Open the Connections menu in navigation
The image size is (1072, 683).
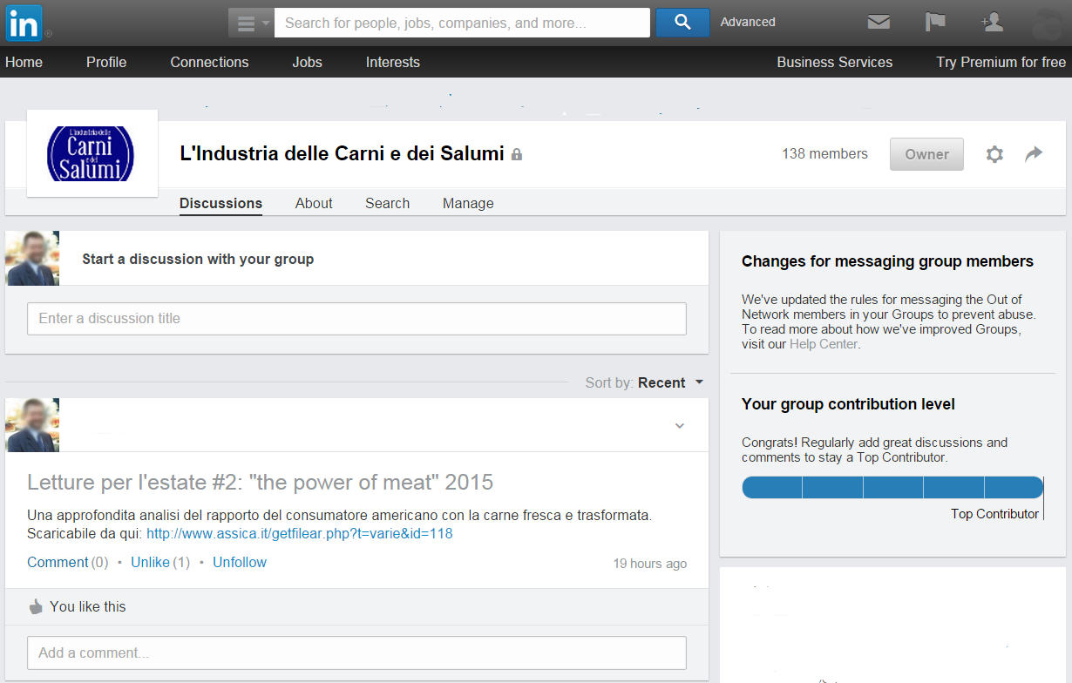click(x=209, y=63)
